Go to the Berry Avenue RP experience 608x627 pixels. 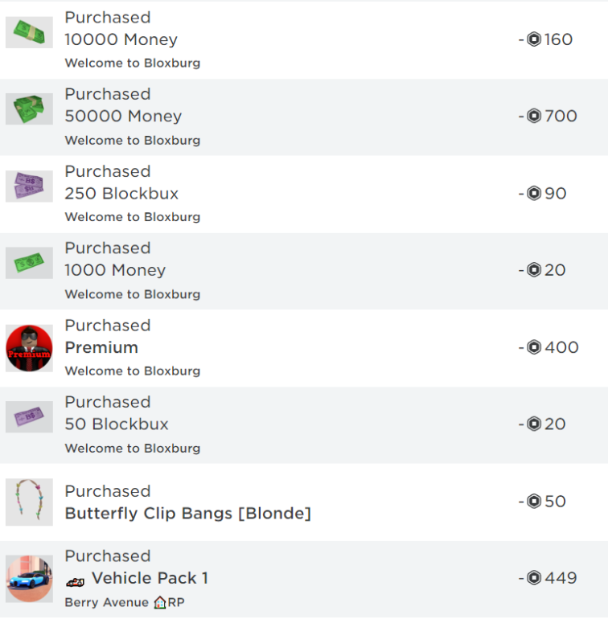click(x=125, y=602)
